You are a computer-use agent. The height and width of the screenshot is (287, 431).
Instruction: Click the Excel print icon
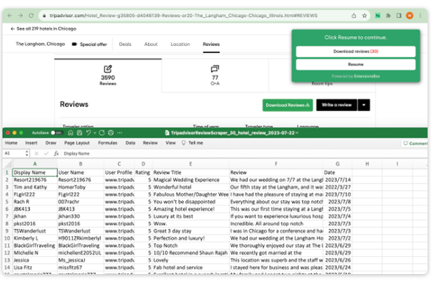click(110, 133)
